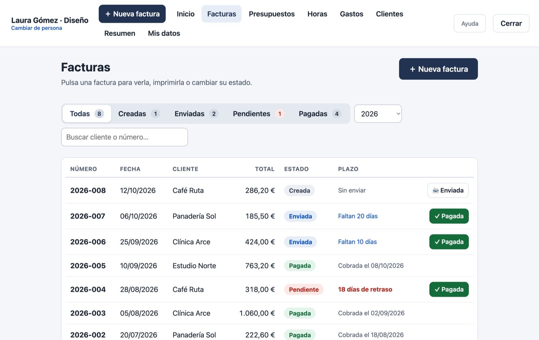The width and height of the screenshot is (539, 340).
Task: Select the Todas filter tab
Action: point(87,114)
